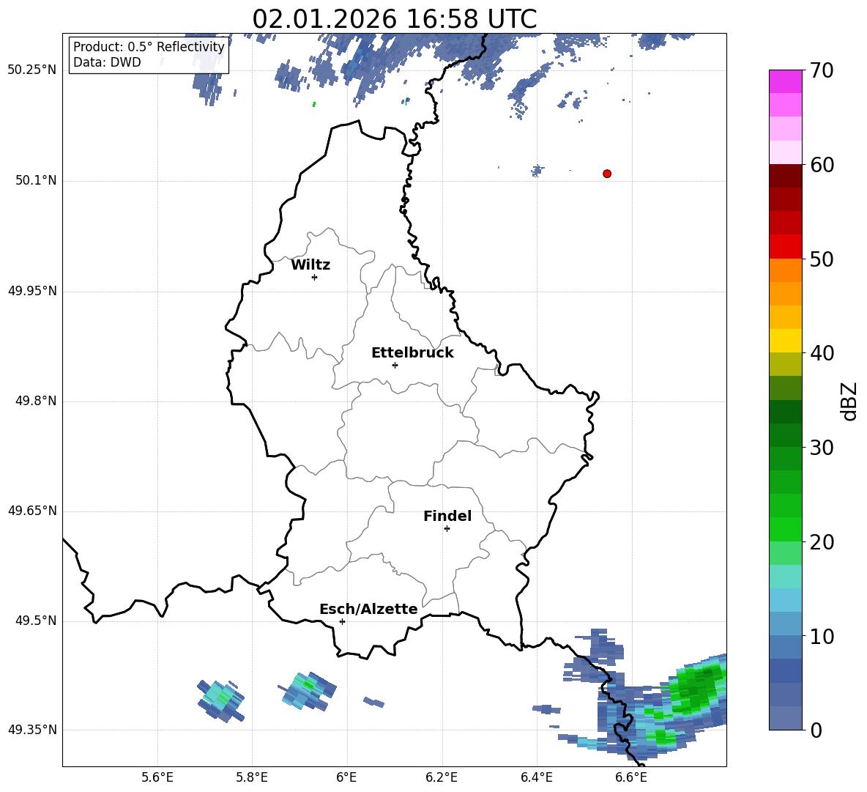Click the Wiltz city cross marker

[315, 277]
